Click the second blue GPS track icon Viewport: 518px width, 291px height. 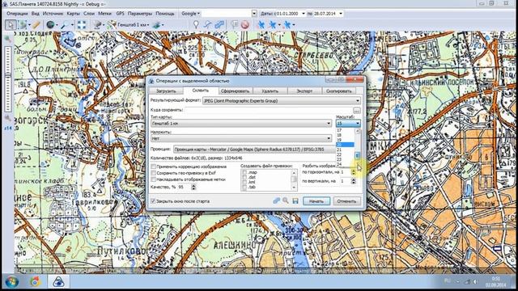click(x=273, y=25)
